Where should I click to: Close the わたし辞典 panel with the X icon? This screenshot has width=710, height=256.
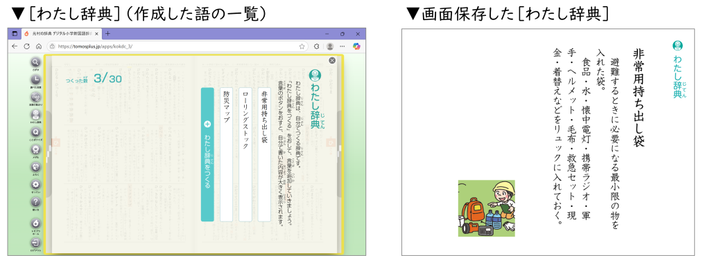click(332, 60)
